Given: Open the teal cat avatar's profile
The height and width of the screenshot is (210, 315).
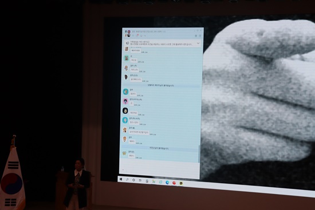Looking at the screenshot, I should pos(127,58).
